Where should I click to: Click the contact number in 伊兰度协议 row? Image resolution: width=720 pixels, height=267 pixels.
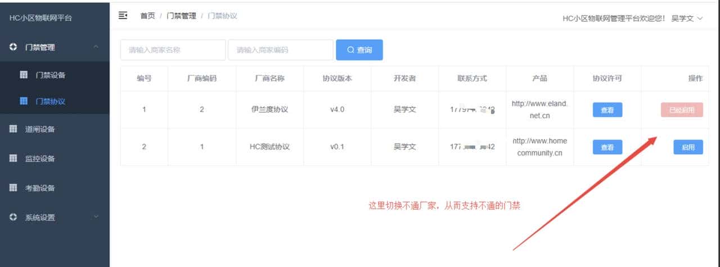[472, 109]
